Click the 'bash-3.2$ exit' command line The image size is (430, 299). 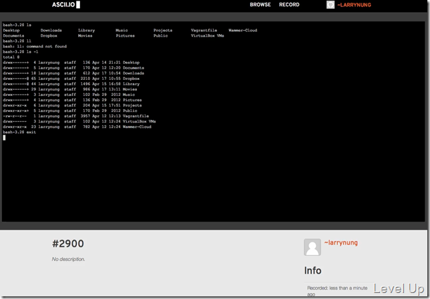19,132
